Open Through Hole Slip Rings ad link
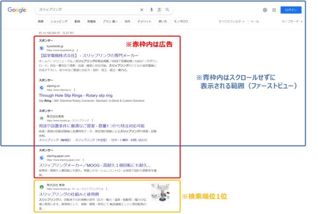 pyautogui.click(x=76, y=96)
